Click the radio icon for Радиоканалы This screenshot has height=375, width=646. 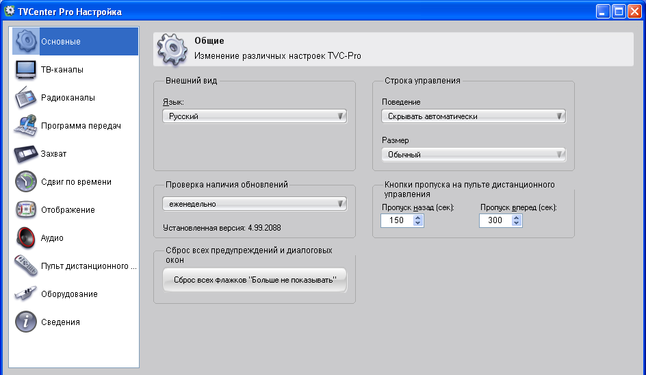(x=26, y=97)
